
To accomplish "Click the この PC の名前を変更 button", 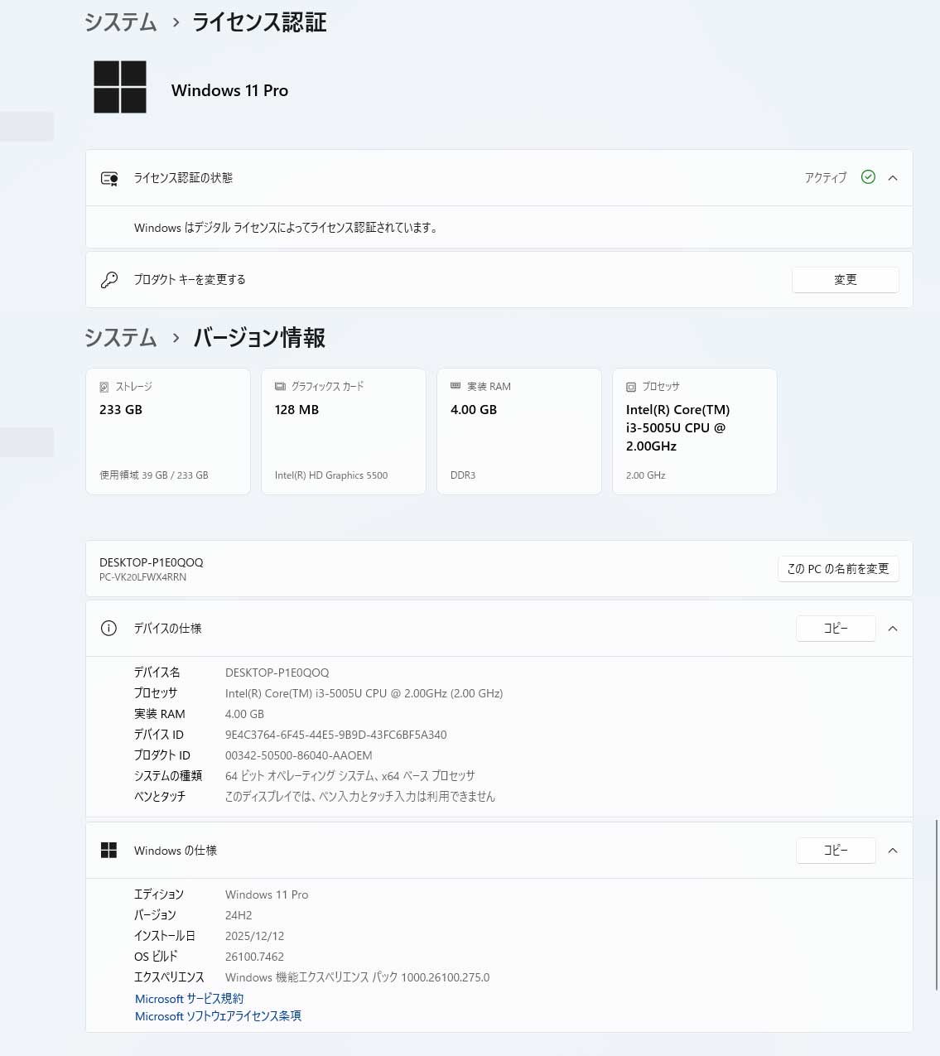I will [838, 569].
